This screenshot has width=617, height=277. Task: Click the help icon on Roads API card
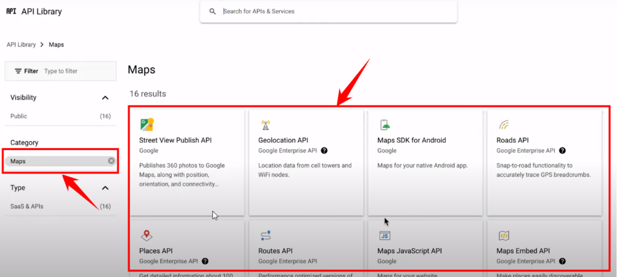tap(562, 151)
